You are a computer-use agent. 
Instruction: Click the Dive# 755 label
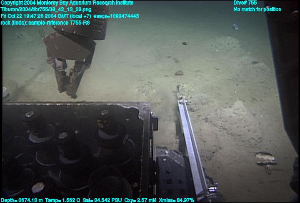tap(245, 3)
